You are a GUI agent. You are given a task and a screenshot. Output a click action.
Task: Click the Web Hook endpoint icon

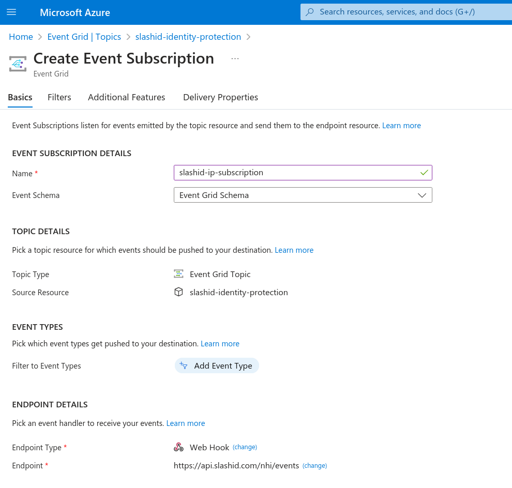tap(178, 447)
